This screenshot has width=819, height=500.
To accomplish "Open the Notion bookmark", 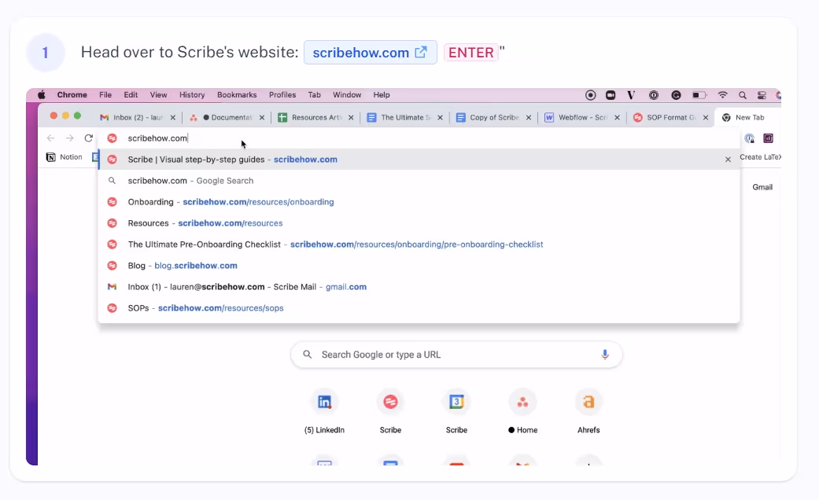I will click(65, 157).
